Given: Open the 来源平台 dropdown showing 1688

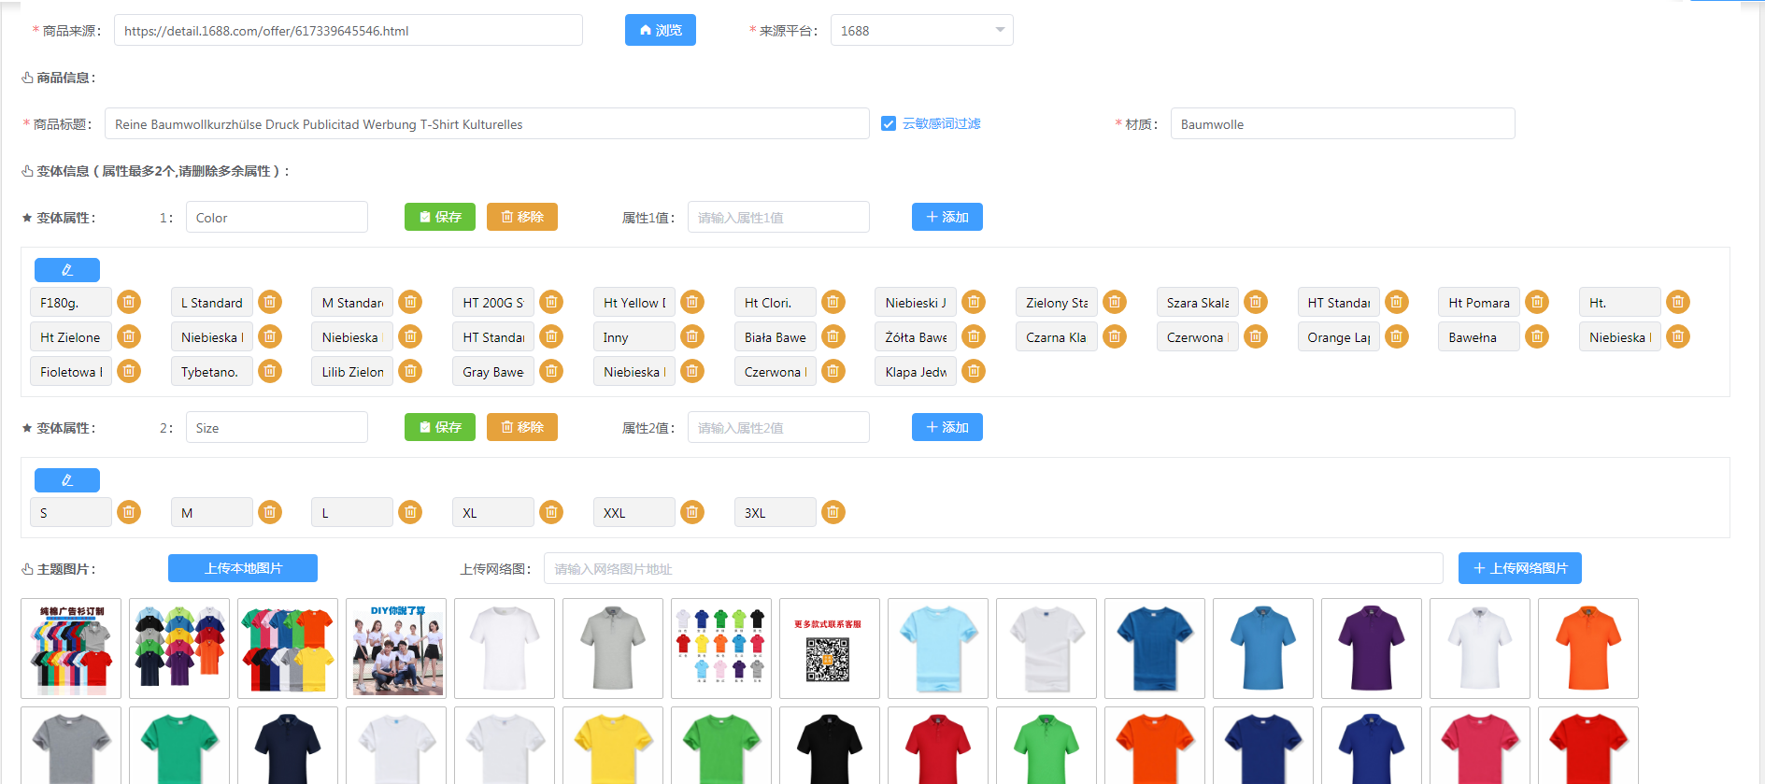Looking at the screenshot, I should coord(920,31).
